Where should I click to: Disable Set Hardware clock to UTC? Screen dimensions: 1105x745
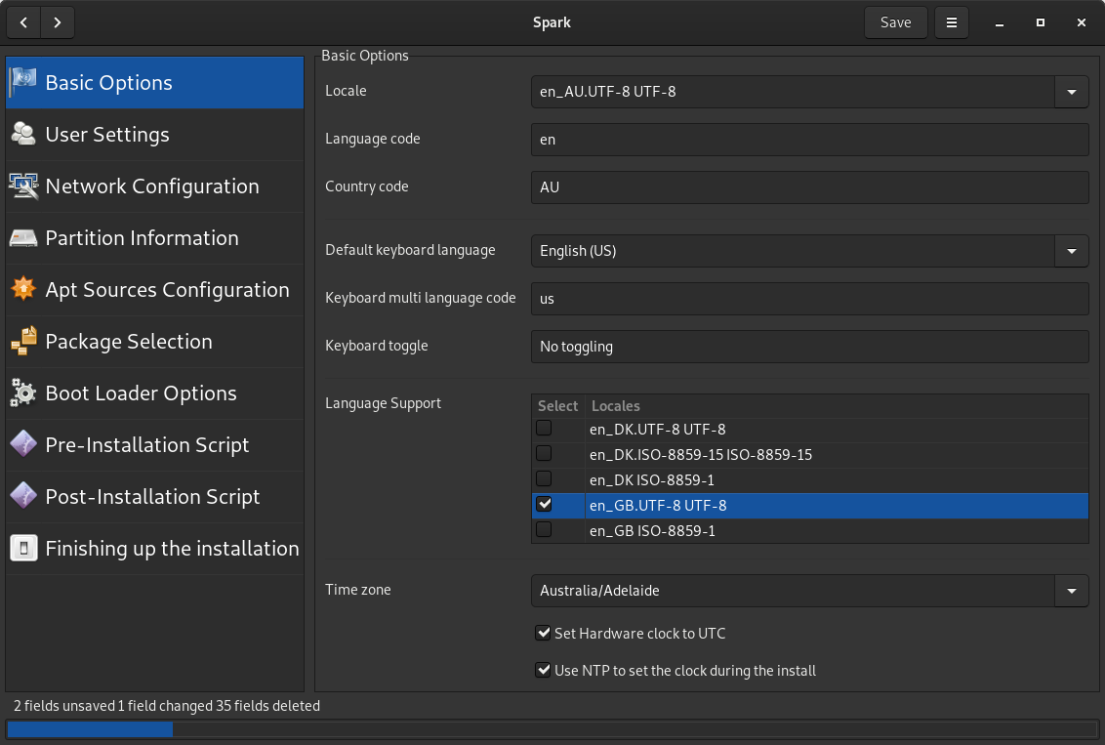(544, 634)
